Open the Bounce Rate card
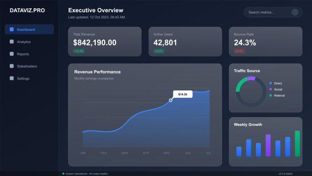The width and height of the screenshot is (312, 176). (x=266, y=42)
